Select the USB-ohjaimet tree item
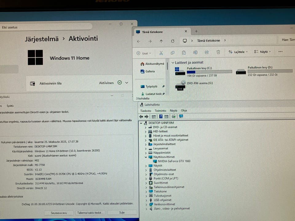Screen dimensions: 295x221 (163, 200)
